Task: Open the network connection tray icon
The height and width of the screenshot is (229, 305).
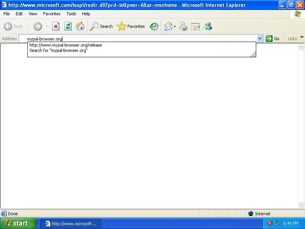Action: 277,223
